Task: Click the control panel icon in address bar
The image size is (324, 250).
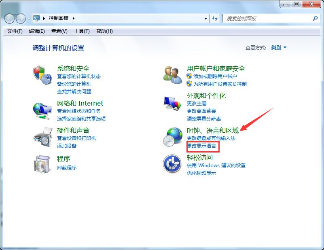Action: coord(36,18)
